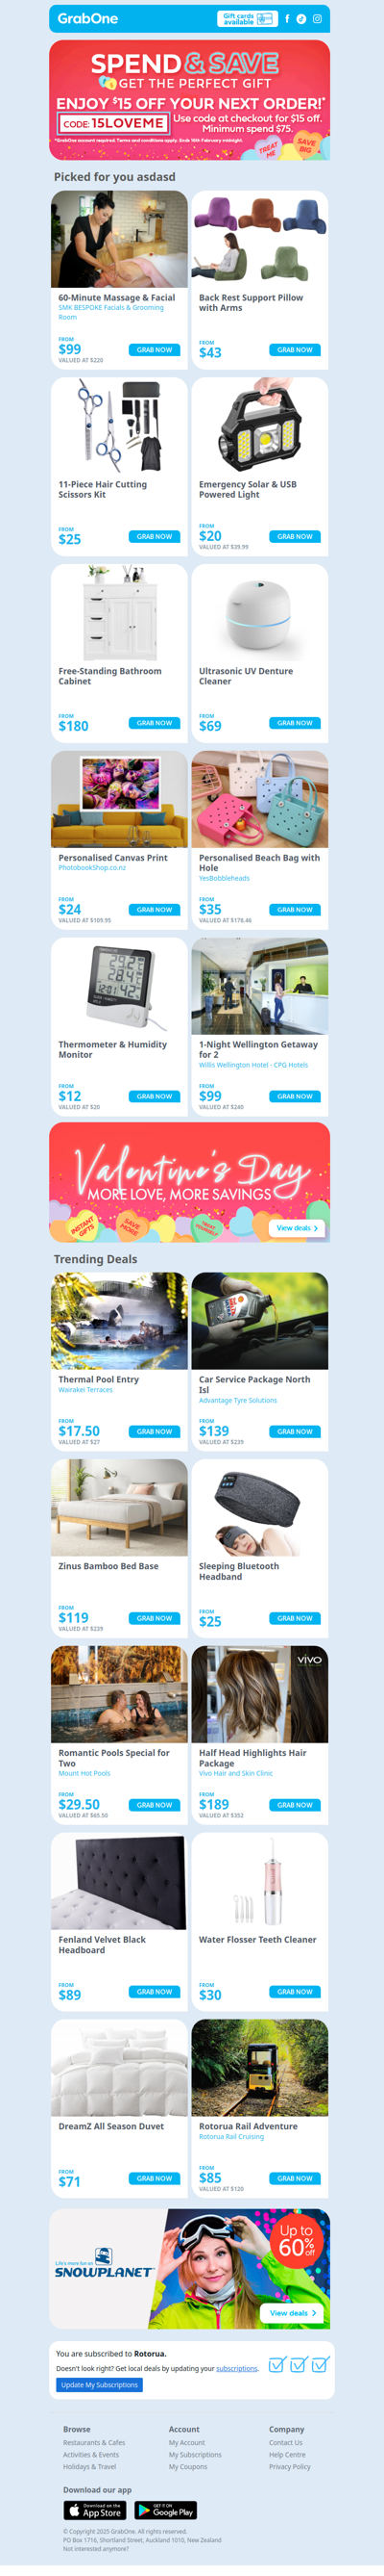This screenshot has height=2576, width=384.
Task: Click the Spend & Save promo banner
Action: (x=189, y=100)
